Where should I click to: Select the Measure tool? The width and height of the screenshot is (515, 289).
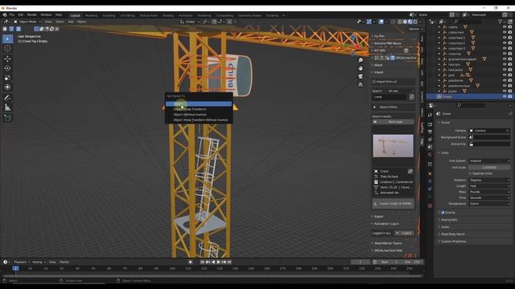point(7,108)
